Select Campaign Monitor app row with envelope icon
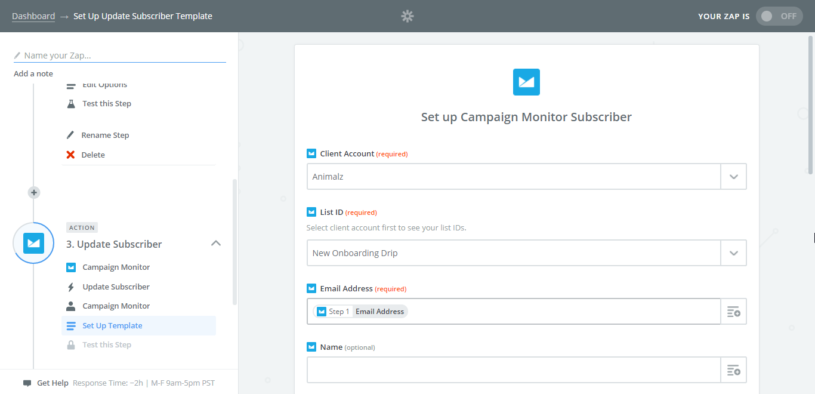Screen dimensions: 815x394 (138, 267)
